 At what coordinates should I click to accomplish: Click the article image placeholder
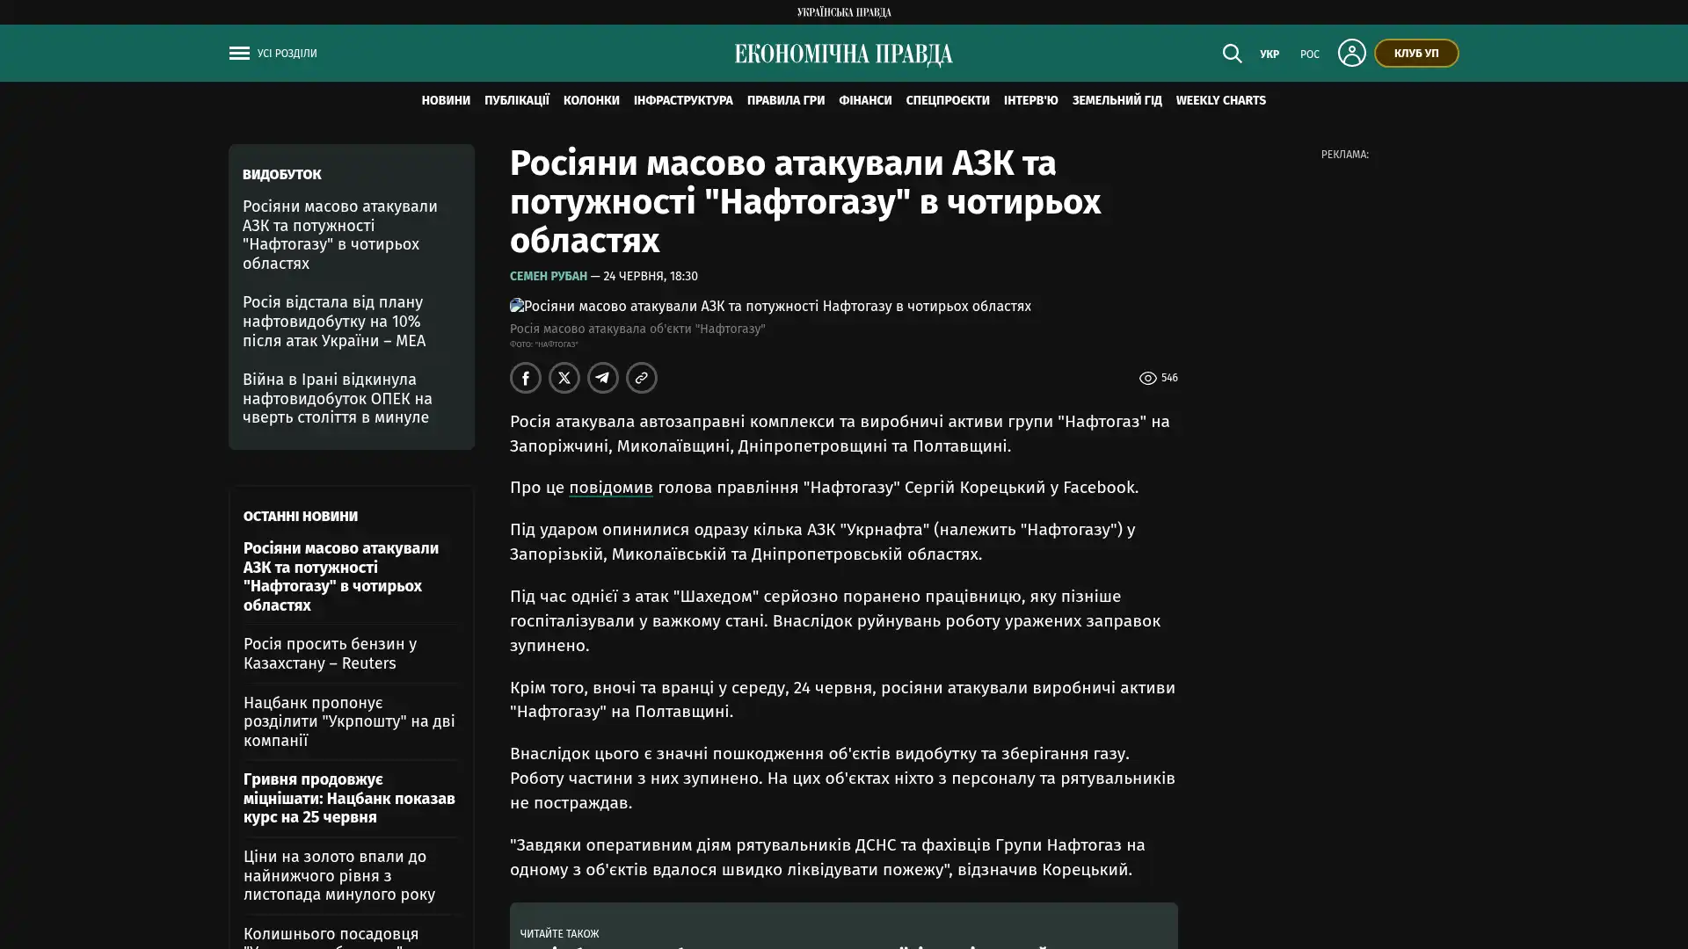click(x=770, y=307)
